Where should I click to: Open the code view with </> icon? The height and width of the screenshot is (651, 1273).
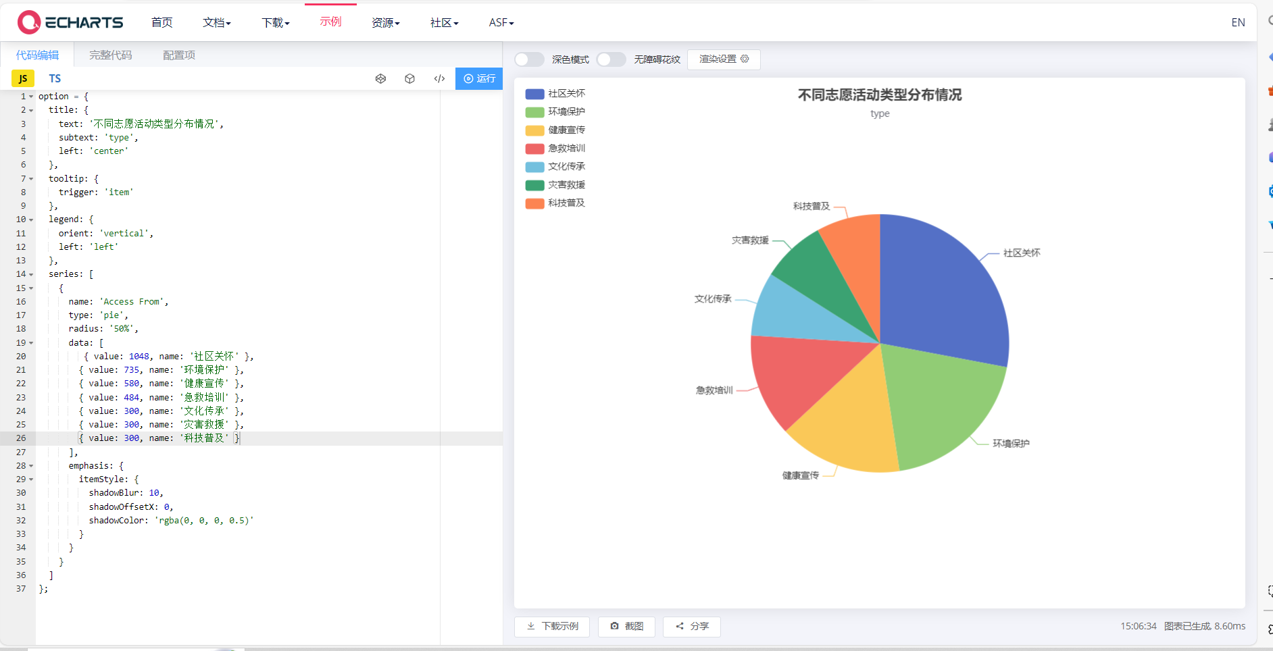[x=439, y=78]
